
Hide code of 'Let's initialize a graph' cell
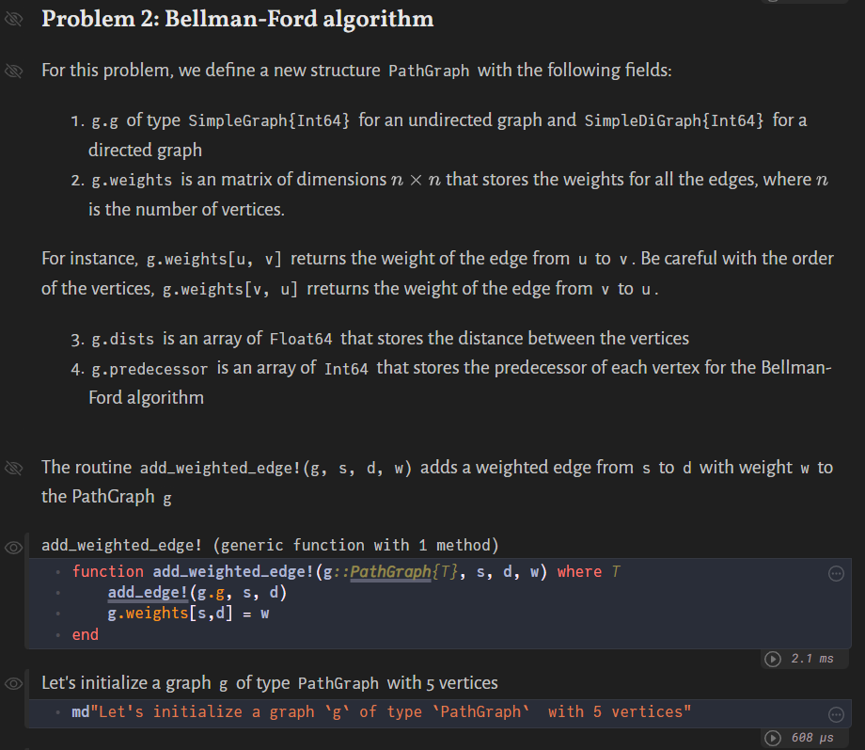click(x=13, y=684)
